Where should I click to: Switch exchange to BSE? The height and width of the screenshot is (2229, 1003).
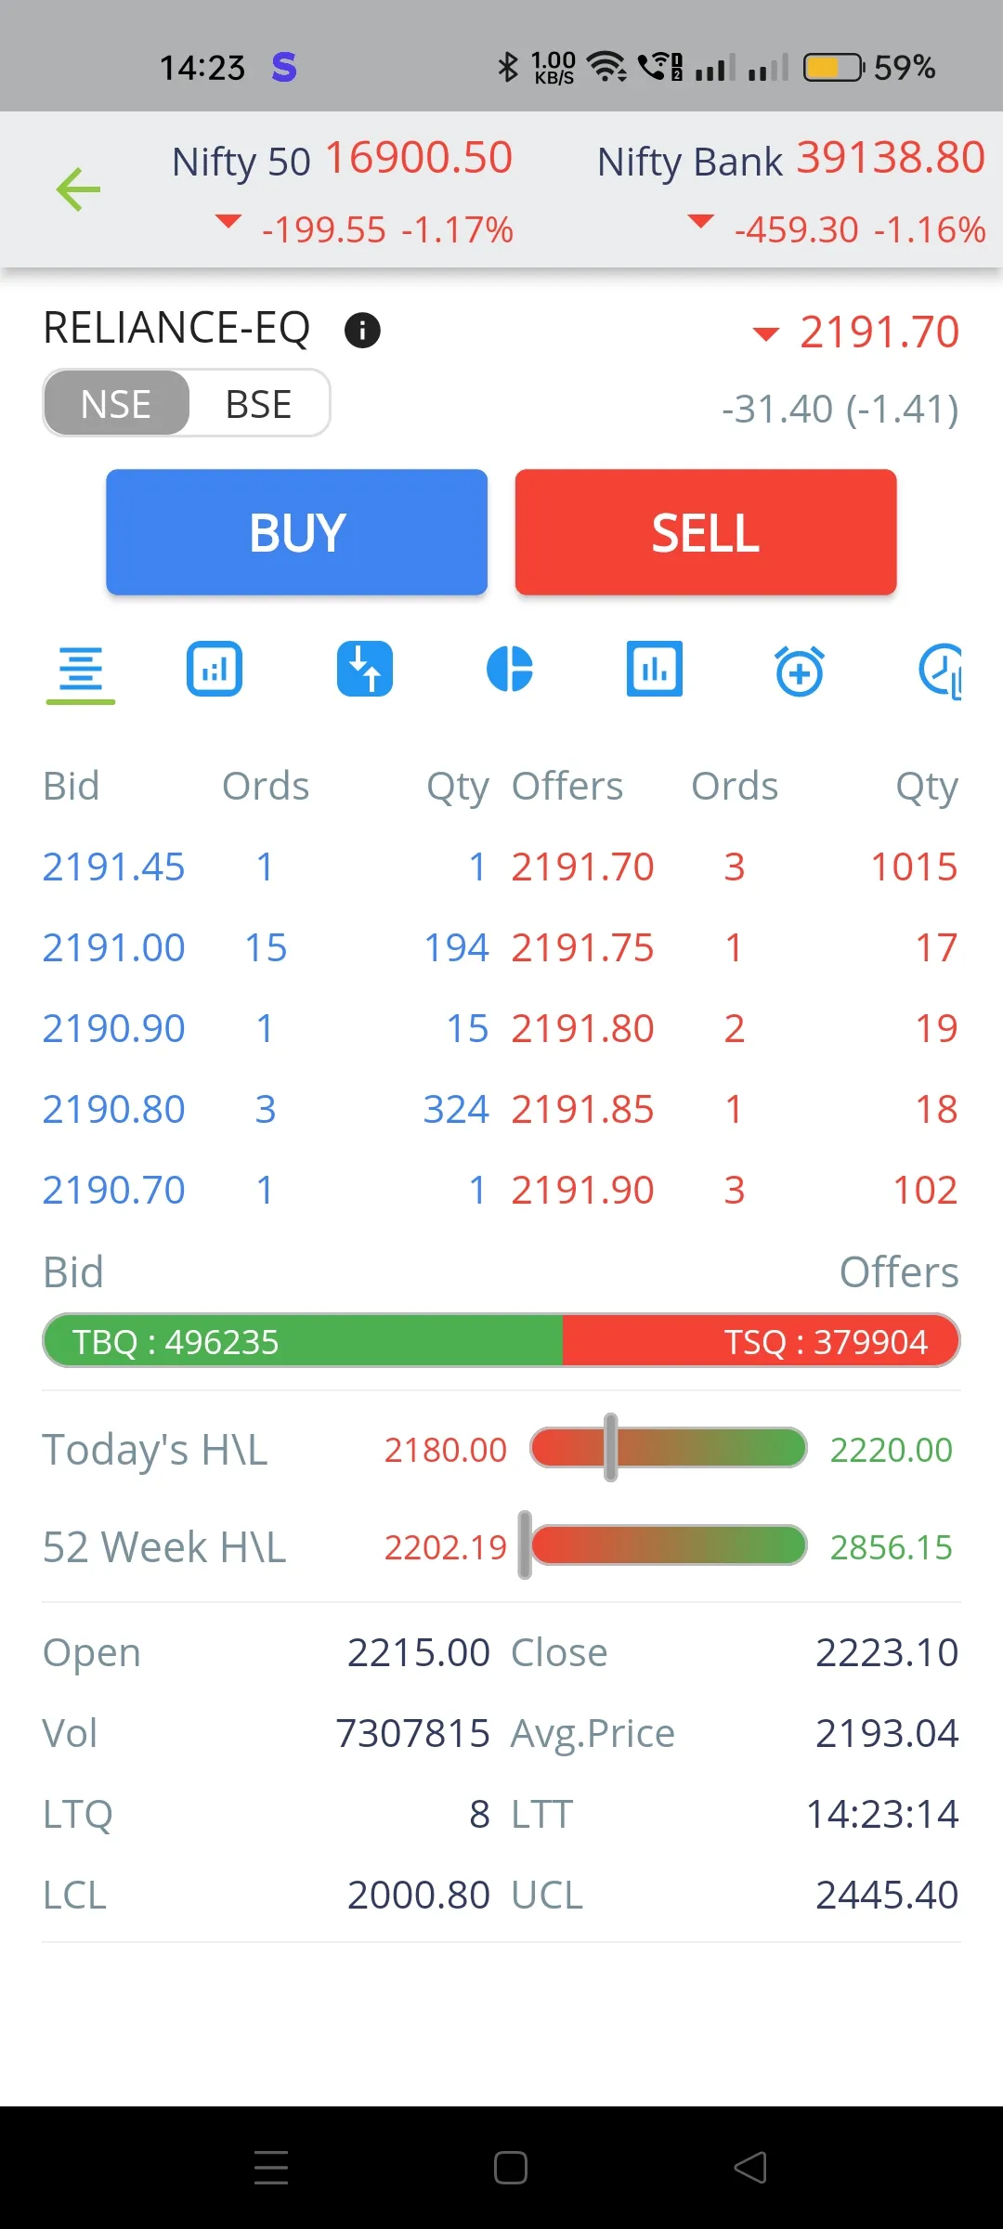tap(259, 403)
